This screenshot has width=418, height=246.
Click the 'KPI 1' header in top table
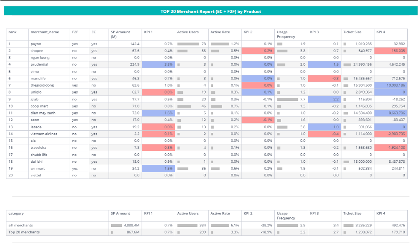point(148,32)
